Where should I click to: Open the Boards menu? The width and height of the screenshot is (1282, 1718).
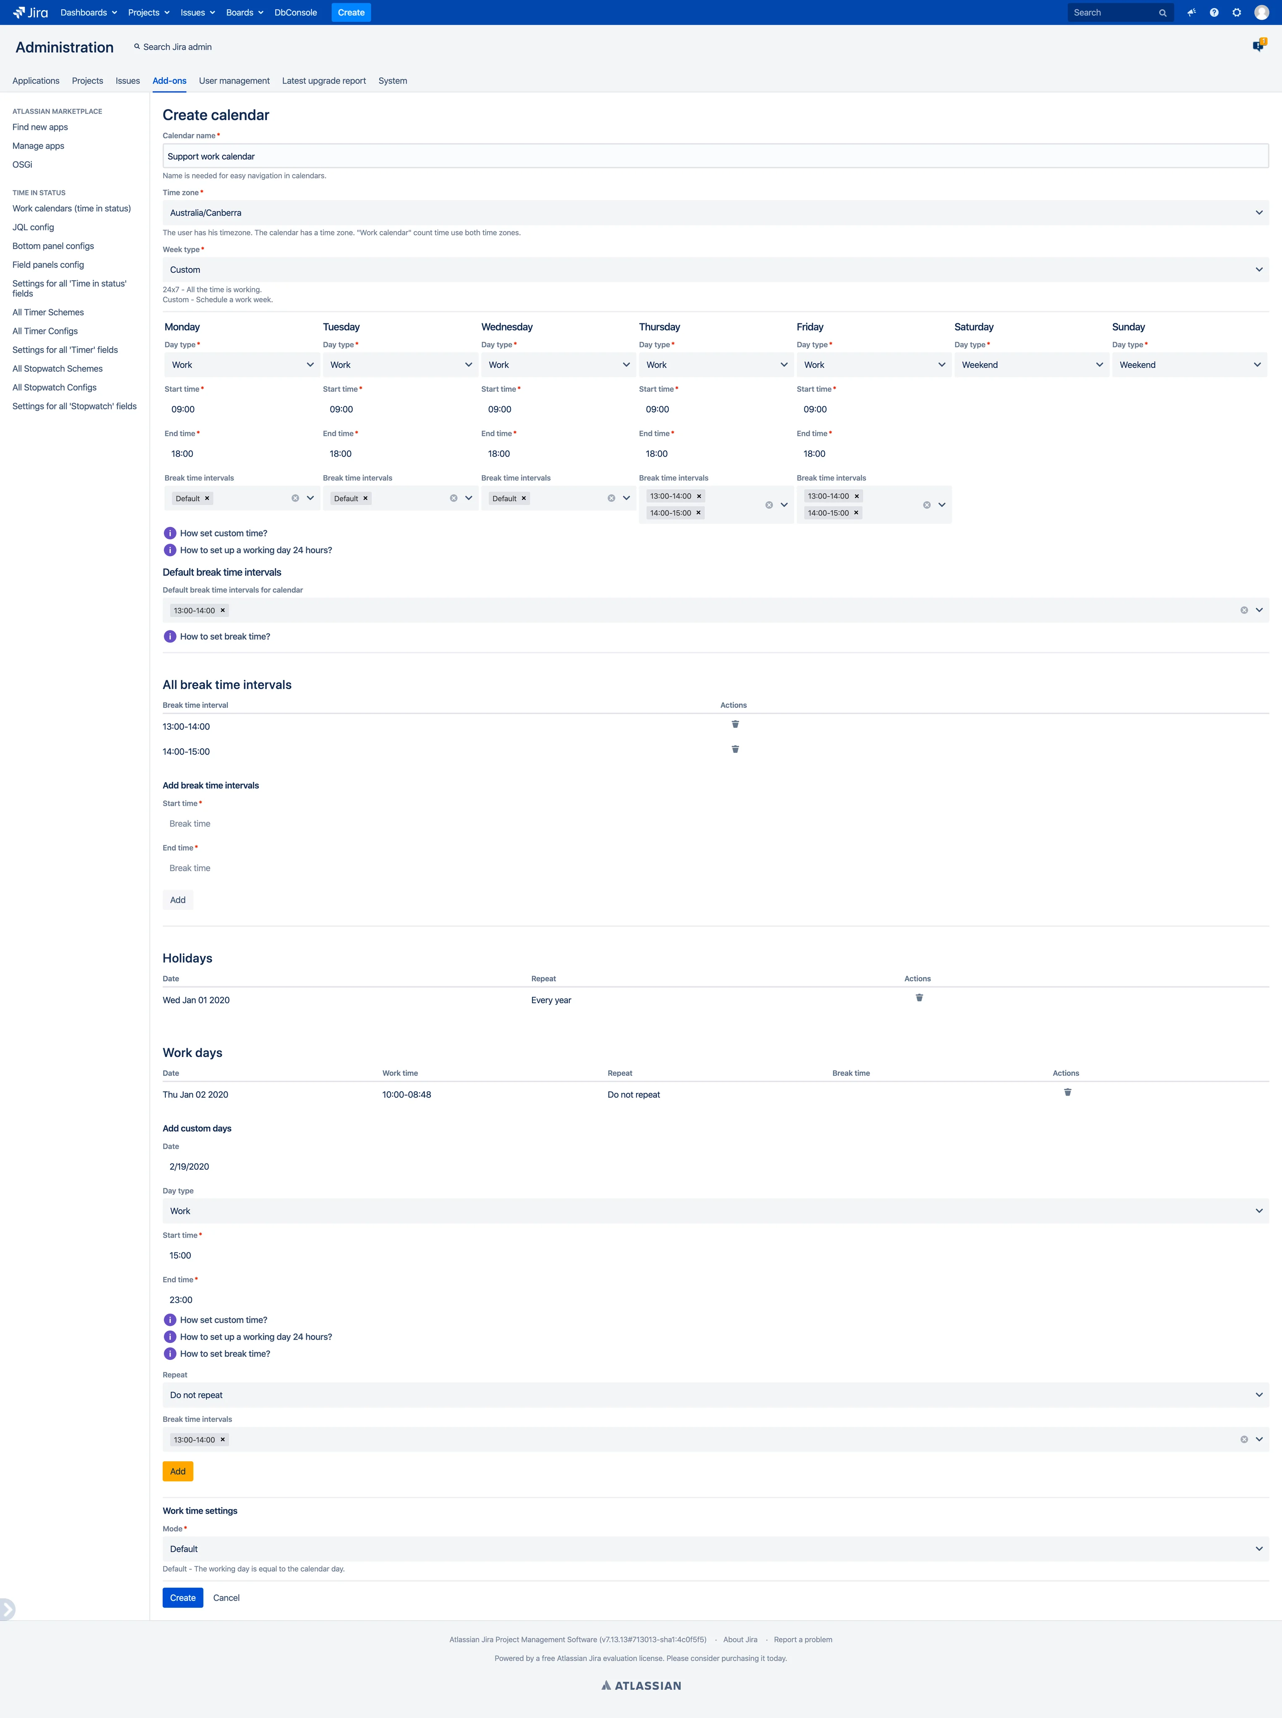tap(245, 13)
